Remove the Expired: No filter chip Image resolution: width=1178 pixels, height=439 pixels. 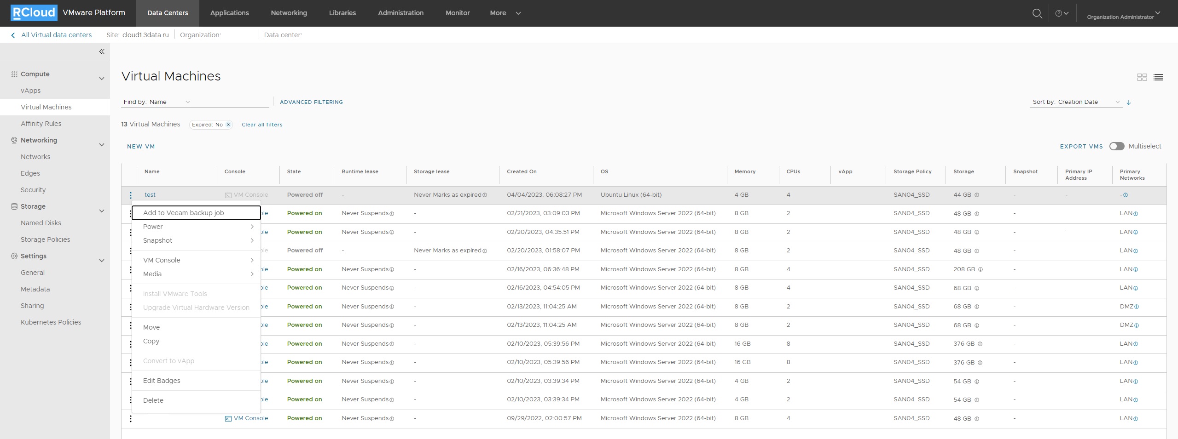pos(228,125)
